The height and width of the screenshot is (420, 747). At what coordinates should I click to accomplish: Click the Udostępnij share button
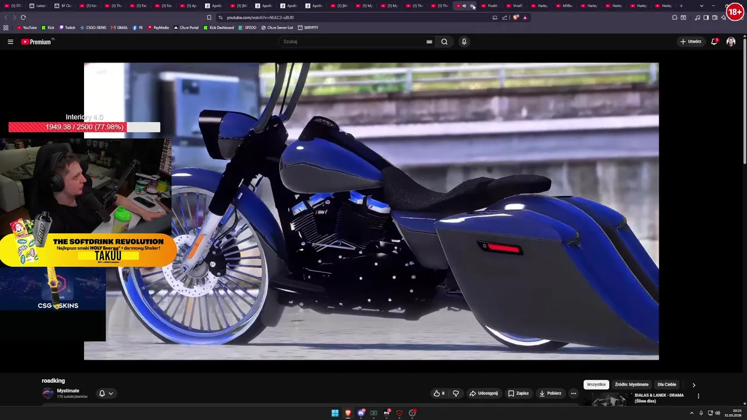coord(484,393)
